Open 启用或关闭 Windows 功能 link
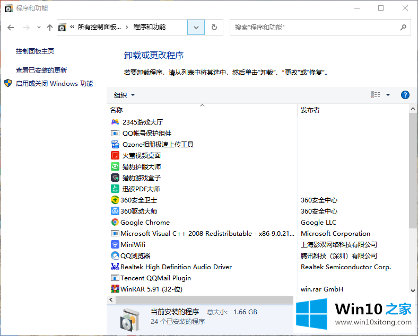Image resolution: width=418 pixels, height=336 pixels. click(x=55, y=84)
